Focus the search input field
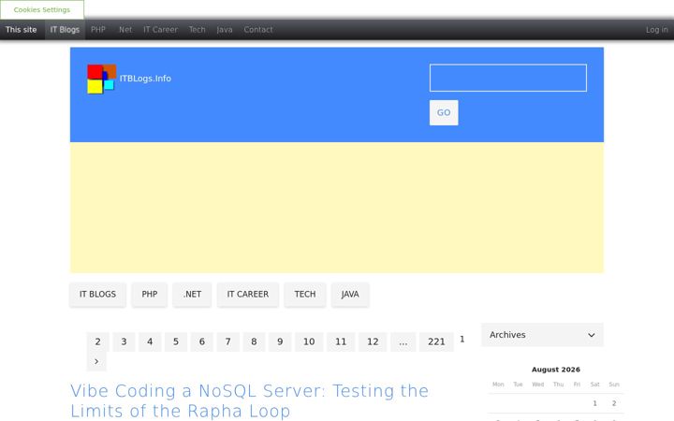674x421 pixels. point(508,78)
